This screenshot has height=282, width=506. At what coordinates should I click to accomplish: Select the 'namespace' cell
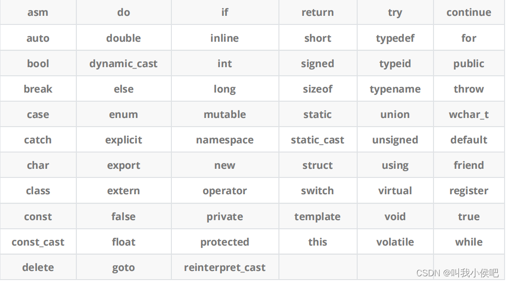pyautogui.click(x=225, y=140)
